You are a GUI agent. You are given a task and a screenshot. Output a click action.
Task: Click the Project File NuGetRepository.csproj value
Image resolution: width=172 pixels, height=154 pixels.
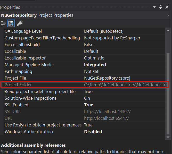[105, 78]
